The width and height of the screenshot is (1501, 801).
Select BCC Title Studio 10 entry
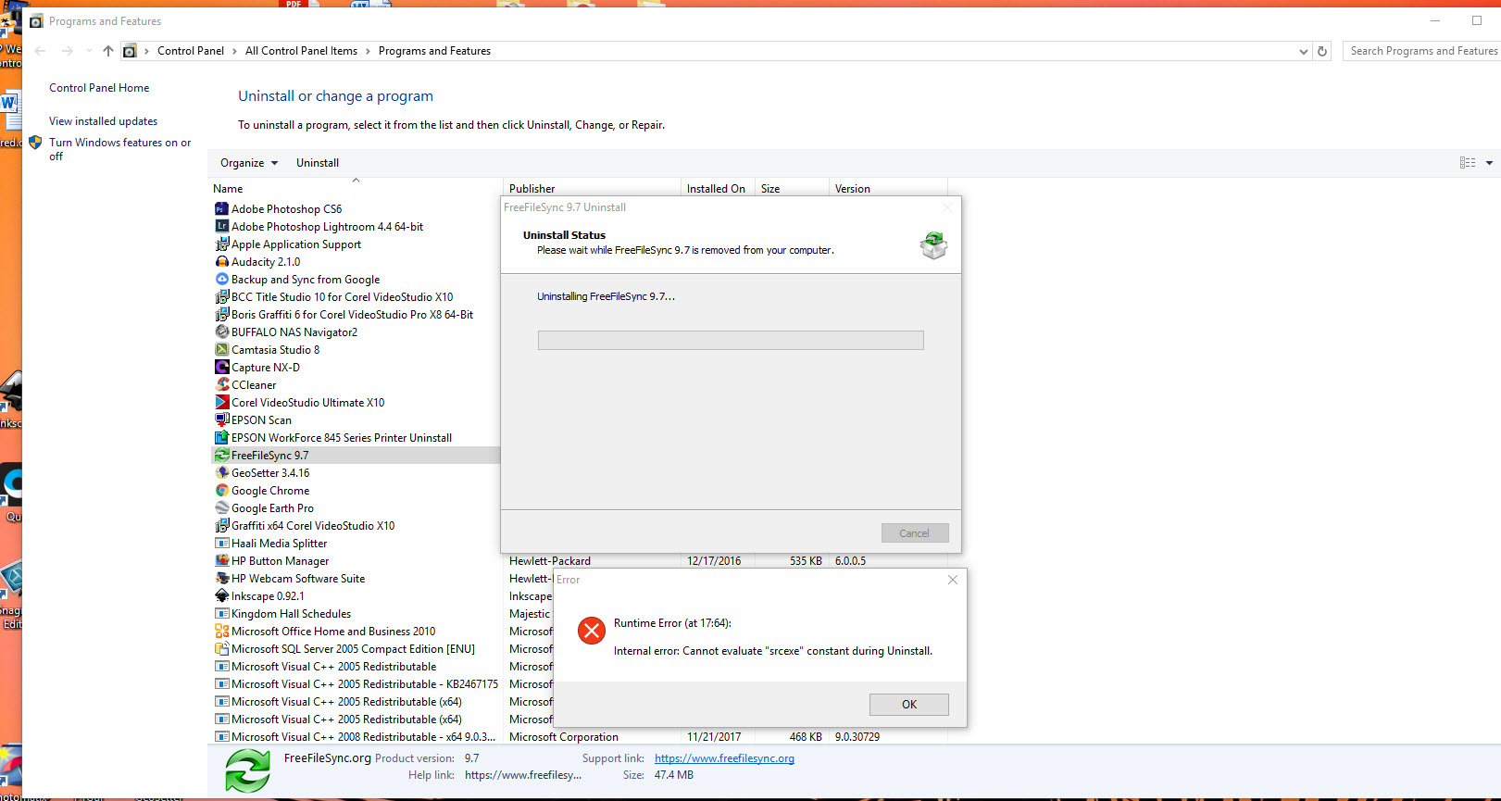pos(342,297)
